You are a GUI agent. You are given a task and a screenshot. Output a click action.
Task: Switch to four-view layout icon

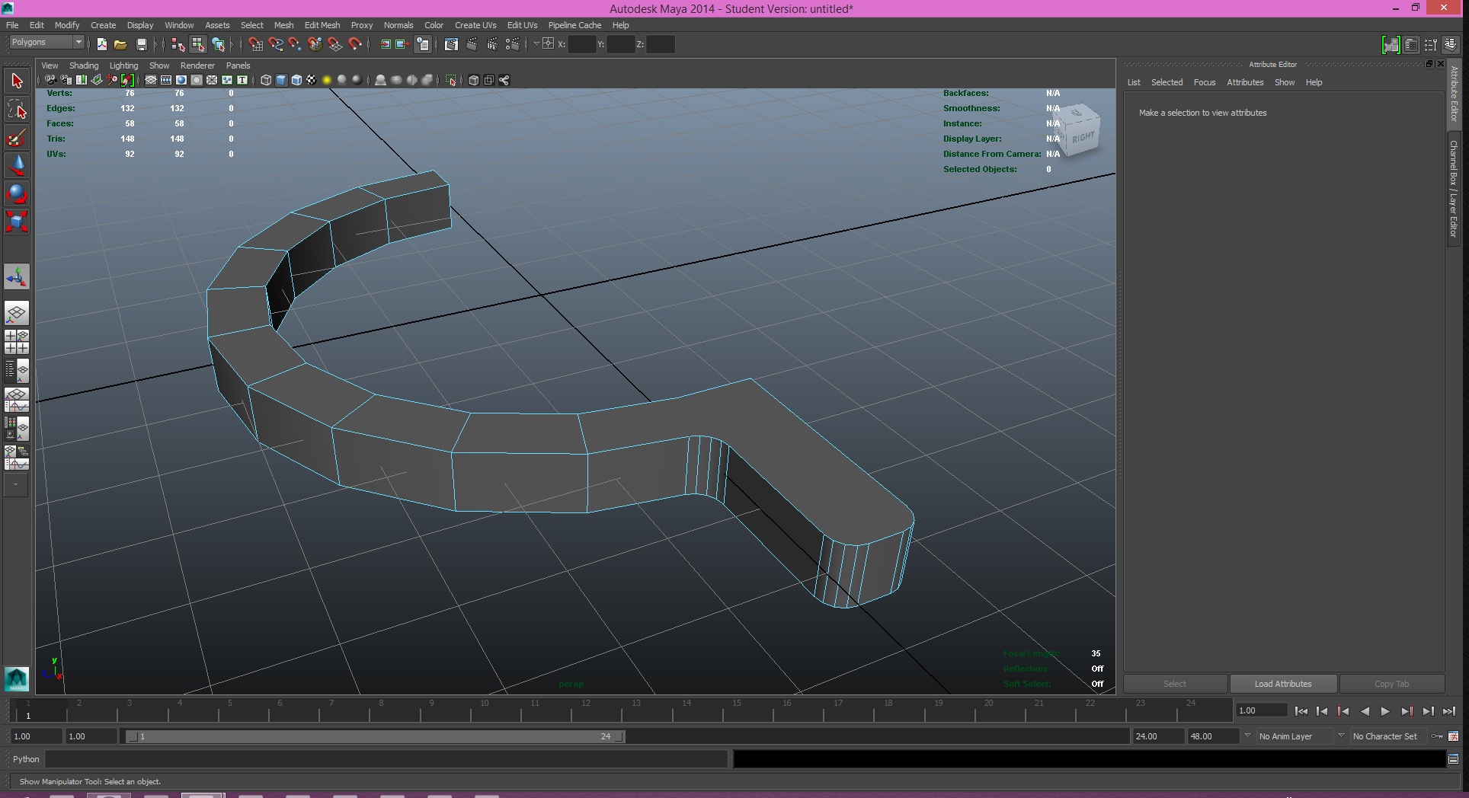point(17,341)
